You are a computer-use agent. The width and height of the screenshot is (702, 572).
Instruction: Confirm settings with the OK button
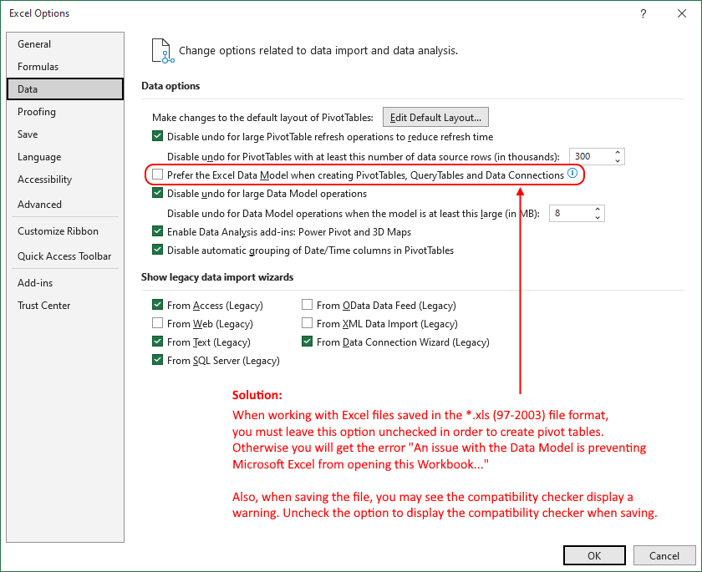594,555
